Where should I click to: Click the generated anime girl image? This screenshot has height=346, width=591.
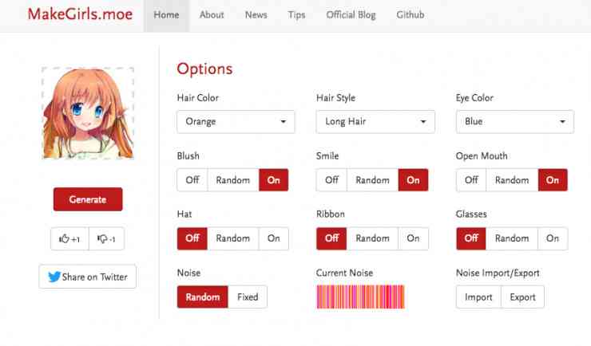pos(88,113)
